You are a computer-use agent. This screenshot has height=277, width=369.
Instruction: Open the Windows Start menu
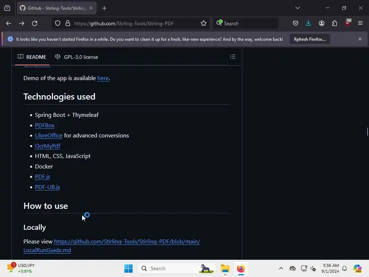pyautogui.click(x=128, y=268)
